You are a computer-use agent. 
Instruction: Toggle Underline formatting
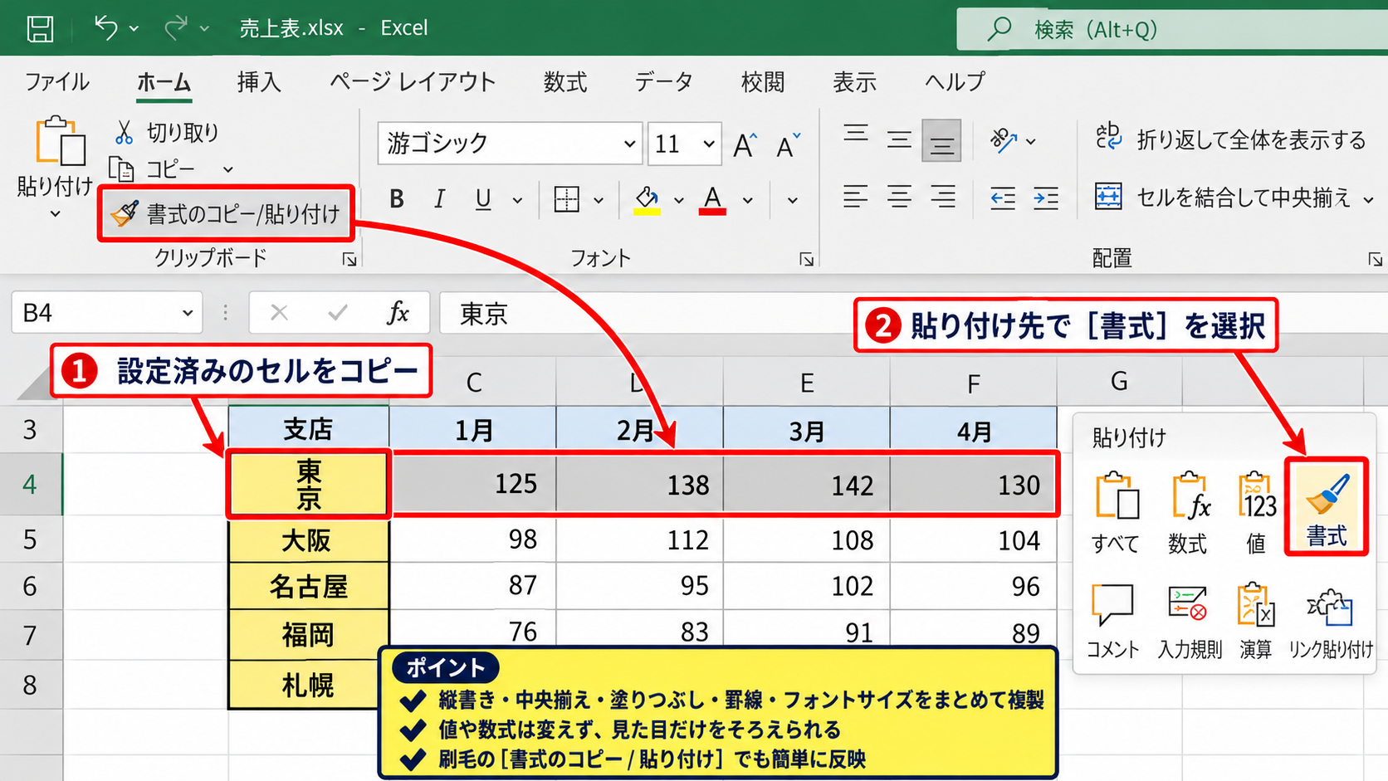(x=483, y=199)
